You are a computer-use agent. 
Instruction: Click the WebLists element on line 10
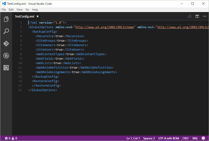[58, 63]
